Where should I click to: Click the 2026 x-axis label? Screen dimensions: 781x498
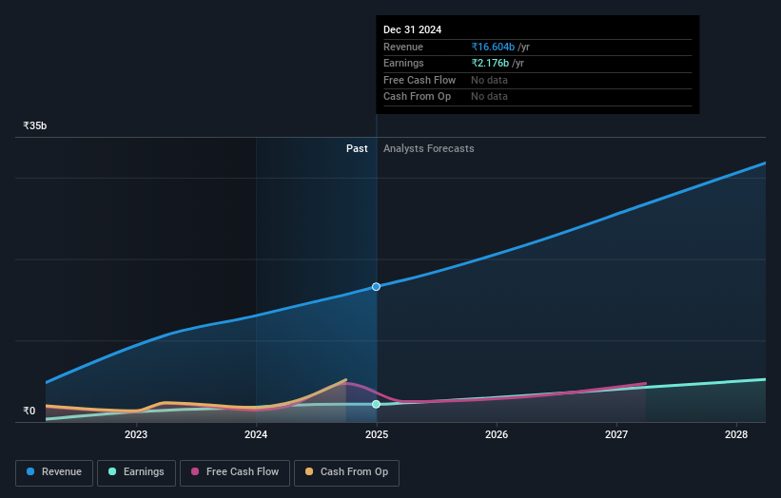pyautogui.click(x=497, y=434)
